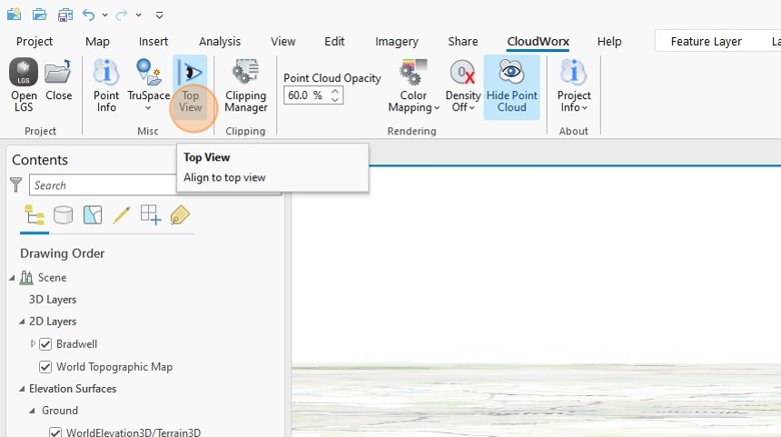Select the WorldElevation3D/Terrain3D layer name
This screenshot has width=781, height=437.
click(x=133, y=432)
